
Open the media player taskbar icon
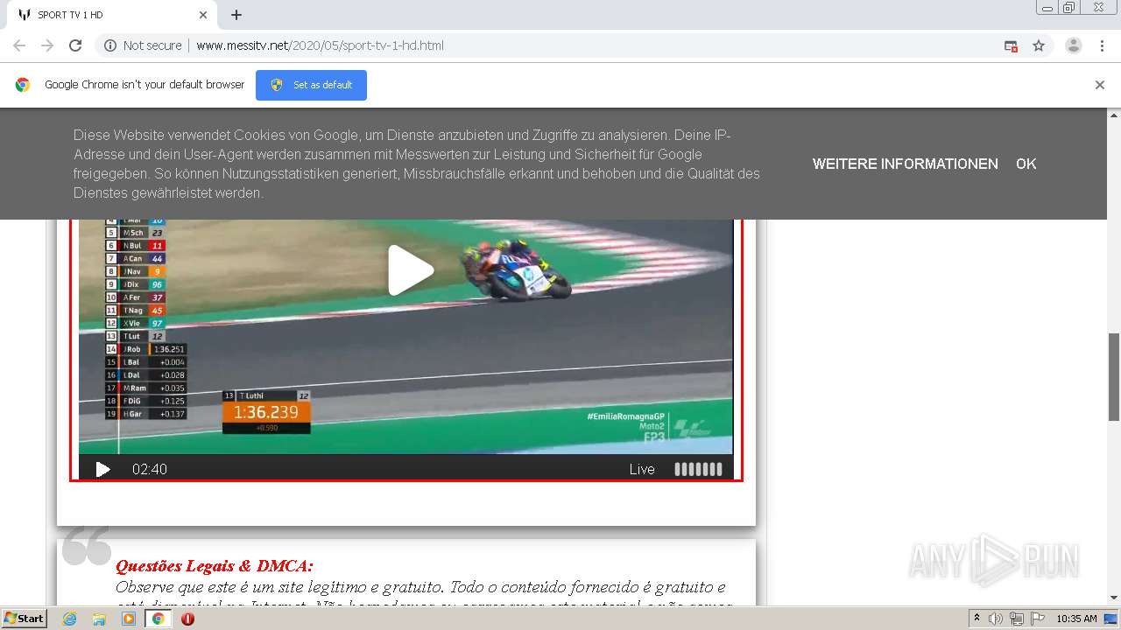coord(129,619)
